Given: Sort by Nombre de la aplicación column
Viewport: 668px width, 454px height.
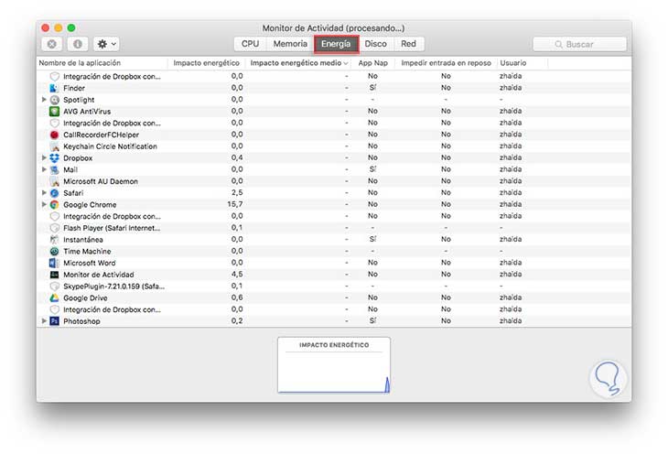Looking at the screenshot, I should pos(102,63).
